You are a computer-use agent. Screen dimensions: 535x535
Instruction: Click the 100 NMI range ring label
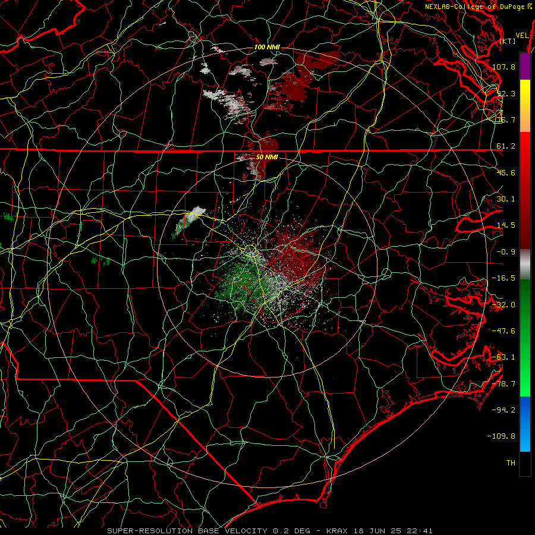tap(267, 47)
